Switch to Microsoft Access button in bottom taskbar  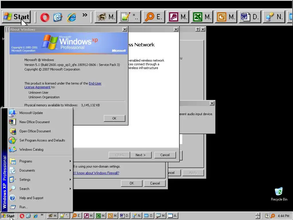[x=89, y=216]
